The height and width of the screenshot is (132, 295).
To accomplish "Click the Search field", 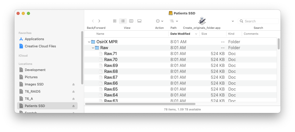I will point(258,21).
